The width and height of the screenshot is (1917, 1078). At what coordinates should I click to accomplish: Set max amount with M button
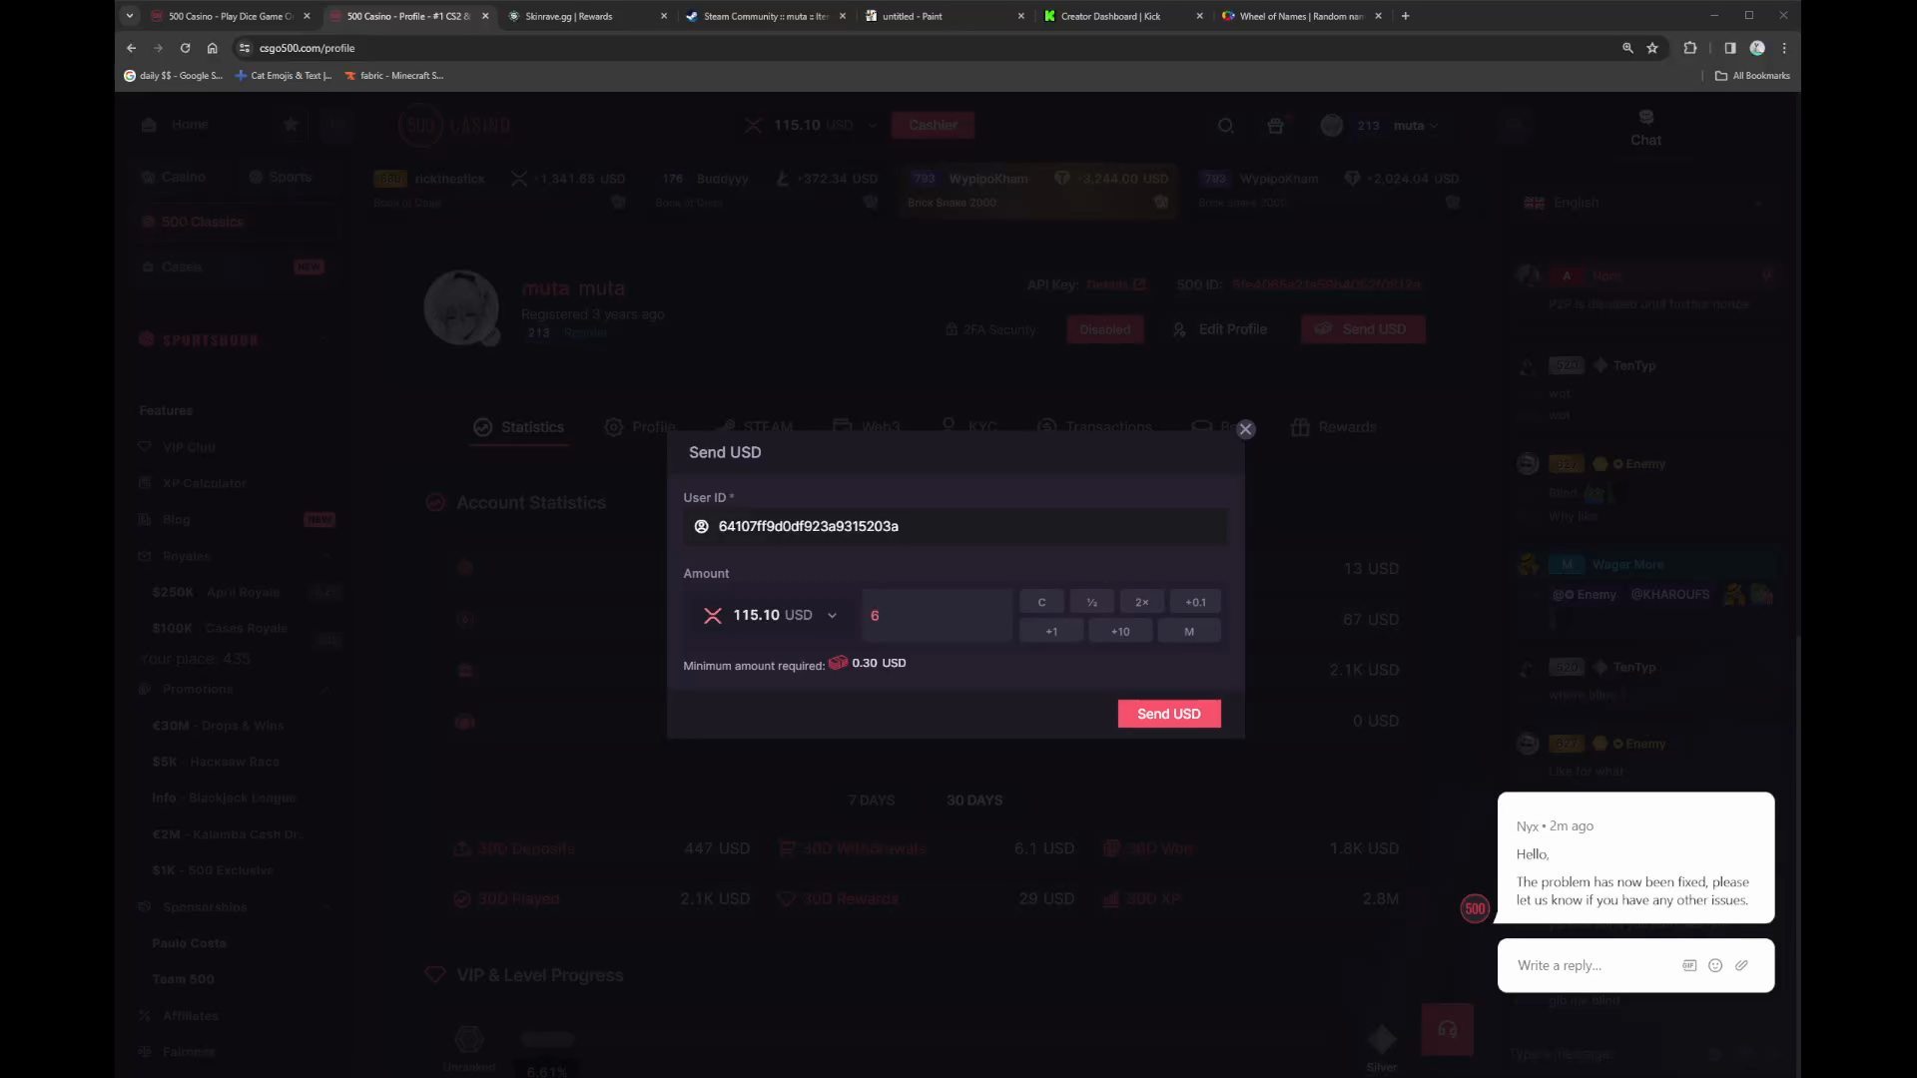click(1189, 631)
